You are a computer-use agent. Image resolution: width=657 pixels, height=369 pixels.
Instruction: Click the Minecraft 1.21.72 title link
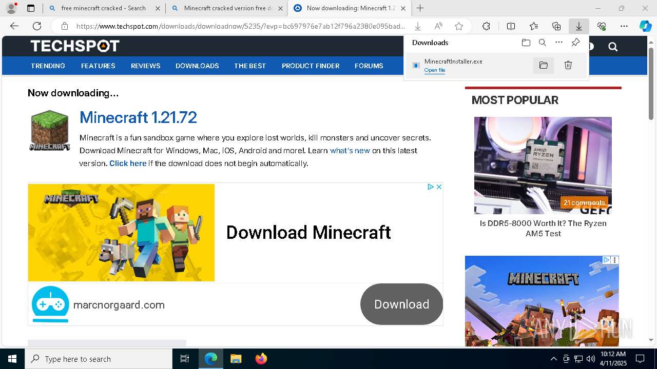click(x=138, y=117)
